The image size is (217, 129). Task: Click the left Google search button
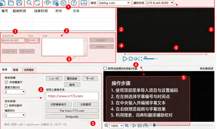pos(59,104)
